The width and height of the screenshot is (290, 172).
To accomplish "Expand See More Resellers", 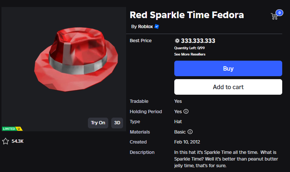I will pyautogui.click(x=190, y=54).
